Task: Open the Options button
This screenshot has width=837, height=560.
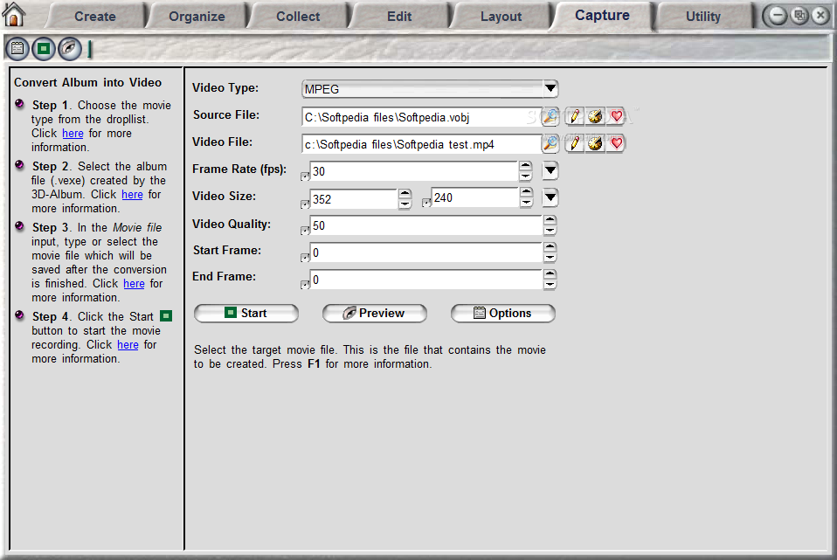Action: coord(503,314)
